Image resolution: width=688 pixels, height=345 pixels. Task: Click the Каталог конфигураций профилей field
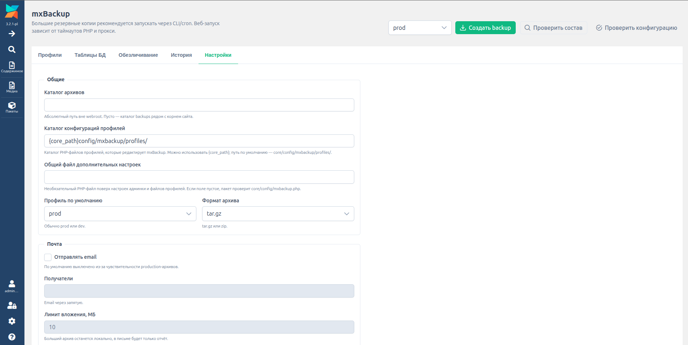(x=199, y=141)
